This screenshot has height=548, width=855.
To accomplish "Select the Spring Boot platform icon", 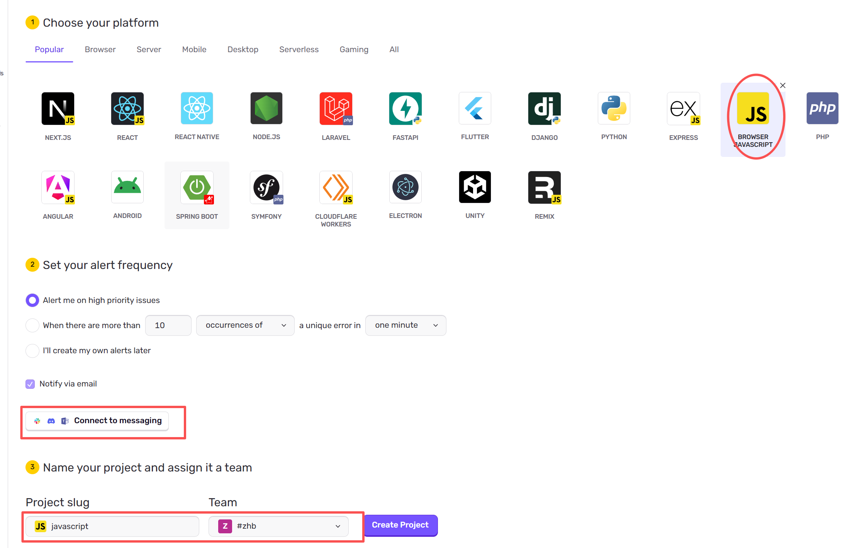I will tap(197, 188).
